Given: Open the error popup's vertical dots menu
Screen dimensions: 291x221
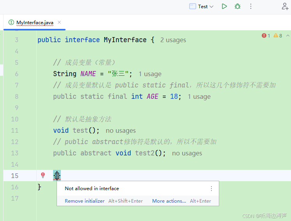Looking at the screenshot, I should click(x=211, y=189).
